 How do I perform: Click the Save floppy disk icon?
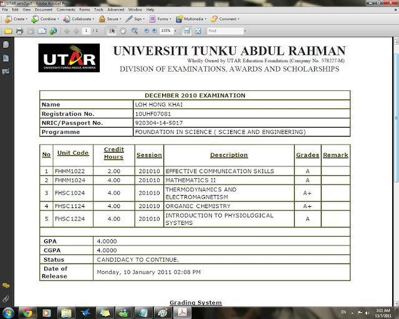[x=31, y=31]
